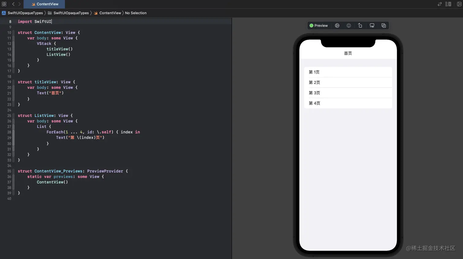Click the import SwiftUI line

[35, 21]
